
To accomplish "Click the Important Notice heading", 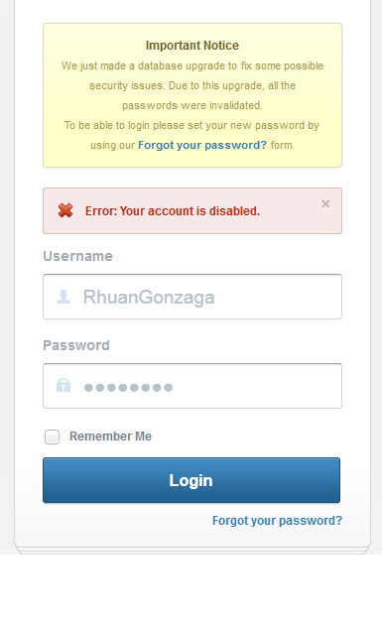I will 192,46.
